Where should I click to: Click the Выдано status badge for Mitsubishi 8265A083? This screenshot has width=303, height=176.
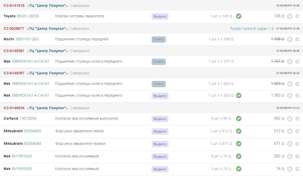pos(160,132)
